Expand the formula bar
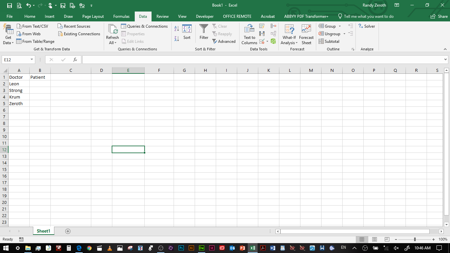The height and width of the screenshot is (253, 450). pyautogui.click(x=446, y=60)
